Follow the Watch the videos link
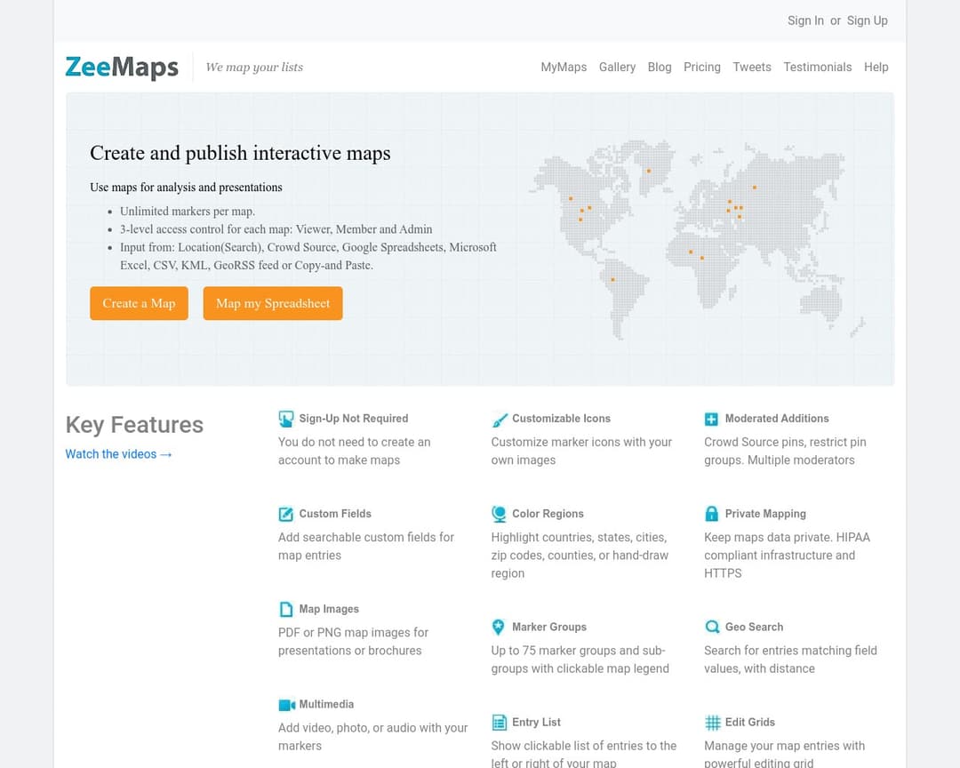The height and width of the screenshot is (768, 960). pyautogui.click(x=118, y=454)
